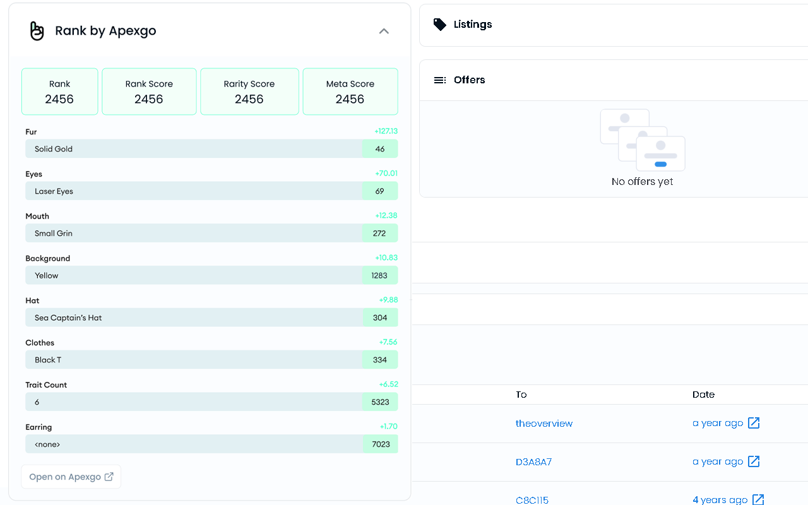The width and height of the screenshot is (808, 505).
Task: Open external link beside theoverview date
Action: coord(754,423)
